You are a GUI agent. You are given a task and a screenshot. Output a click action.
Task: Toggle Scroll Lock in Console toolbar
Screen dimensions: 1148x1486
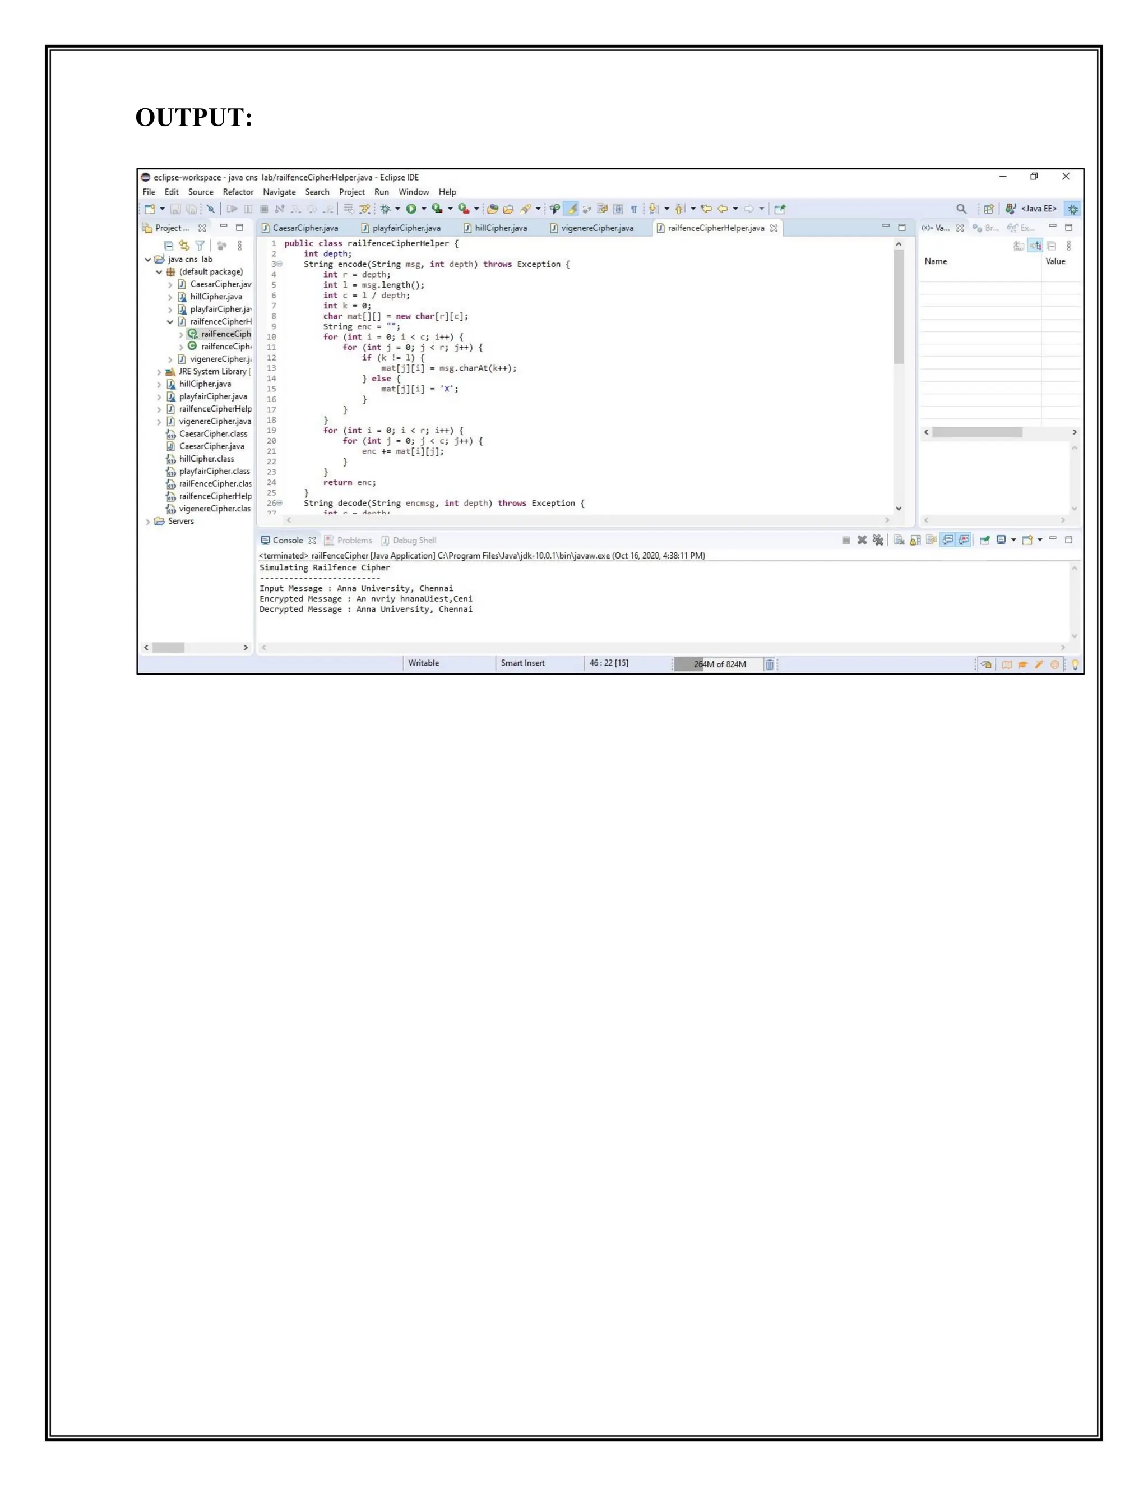[x=915, y=540]
